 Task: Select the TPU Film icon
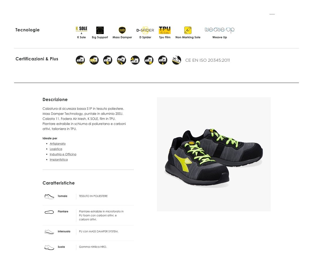pos(165,30)
